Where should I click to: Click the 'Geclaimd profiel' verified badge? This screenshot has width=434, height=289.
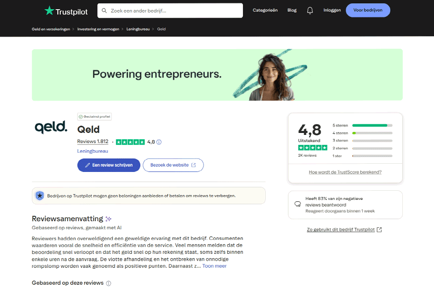click(x=95, y=117)
